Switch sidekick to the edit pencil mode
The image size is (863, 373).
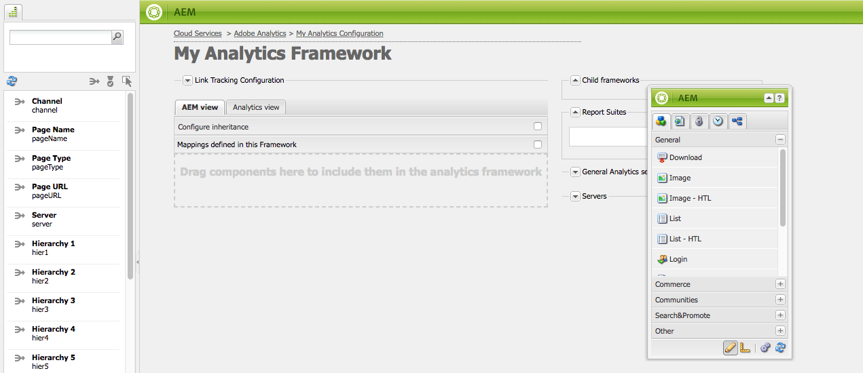tap(731, 347)
